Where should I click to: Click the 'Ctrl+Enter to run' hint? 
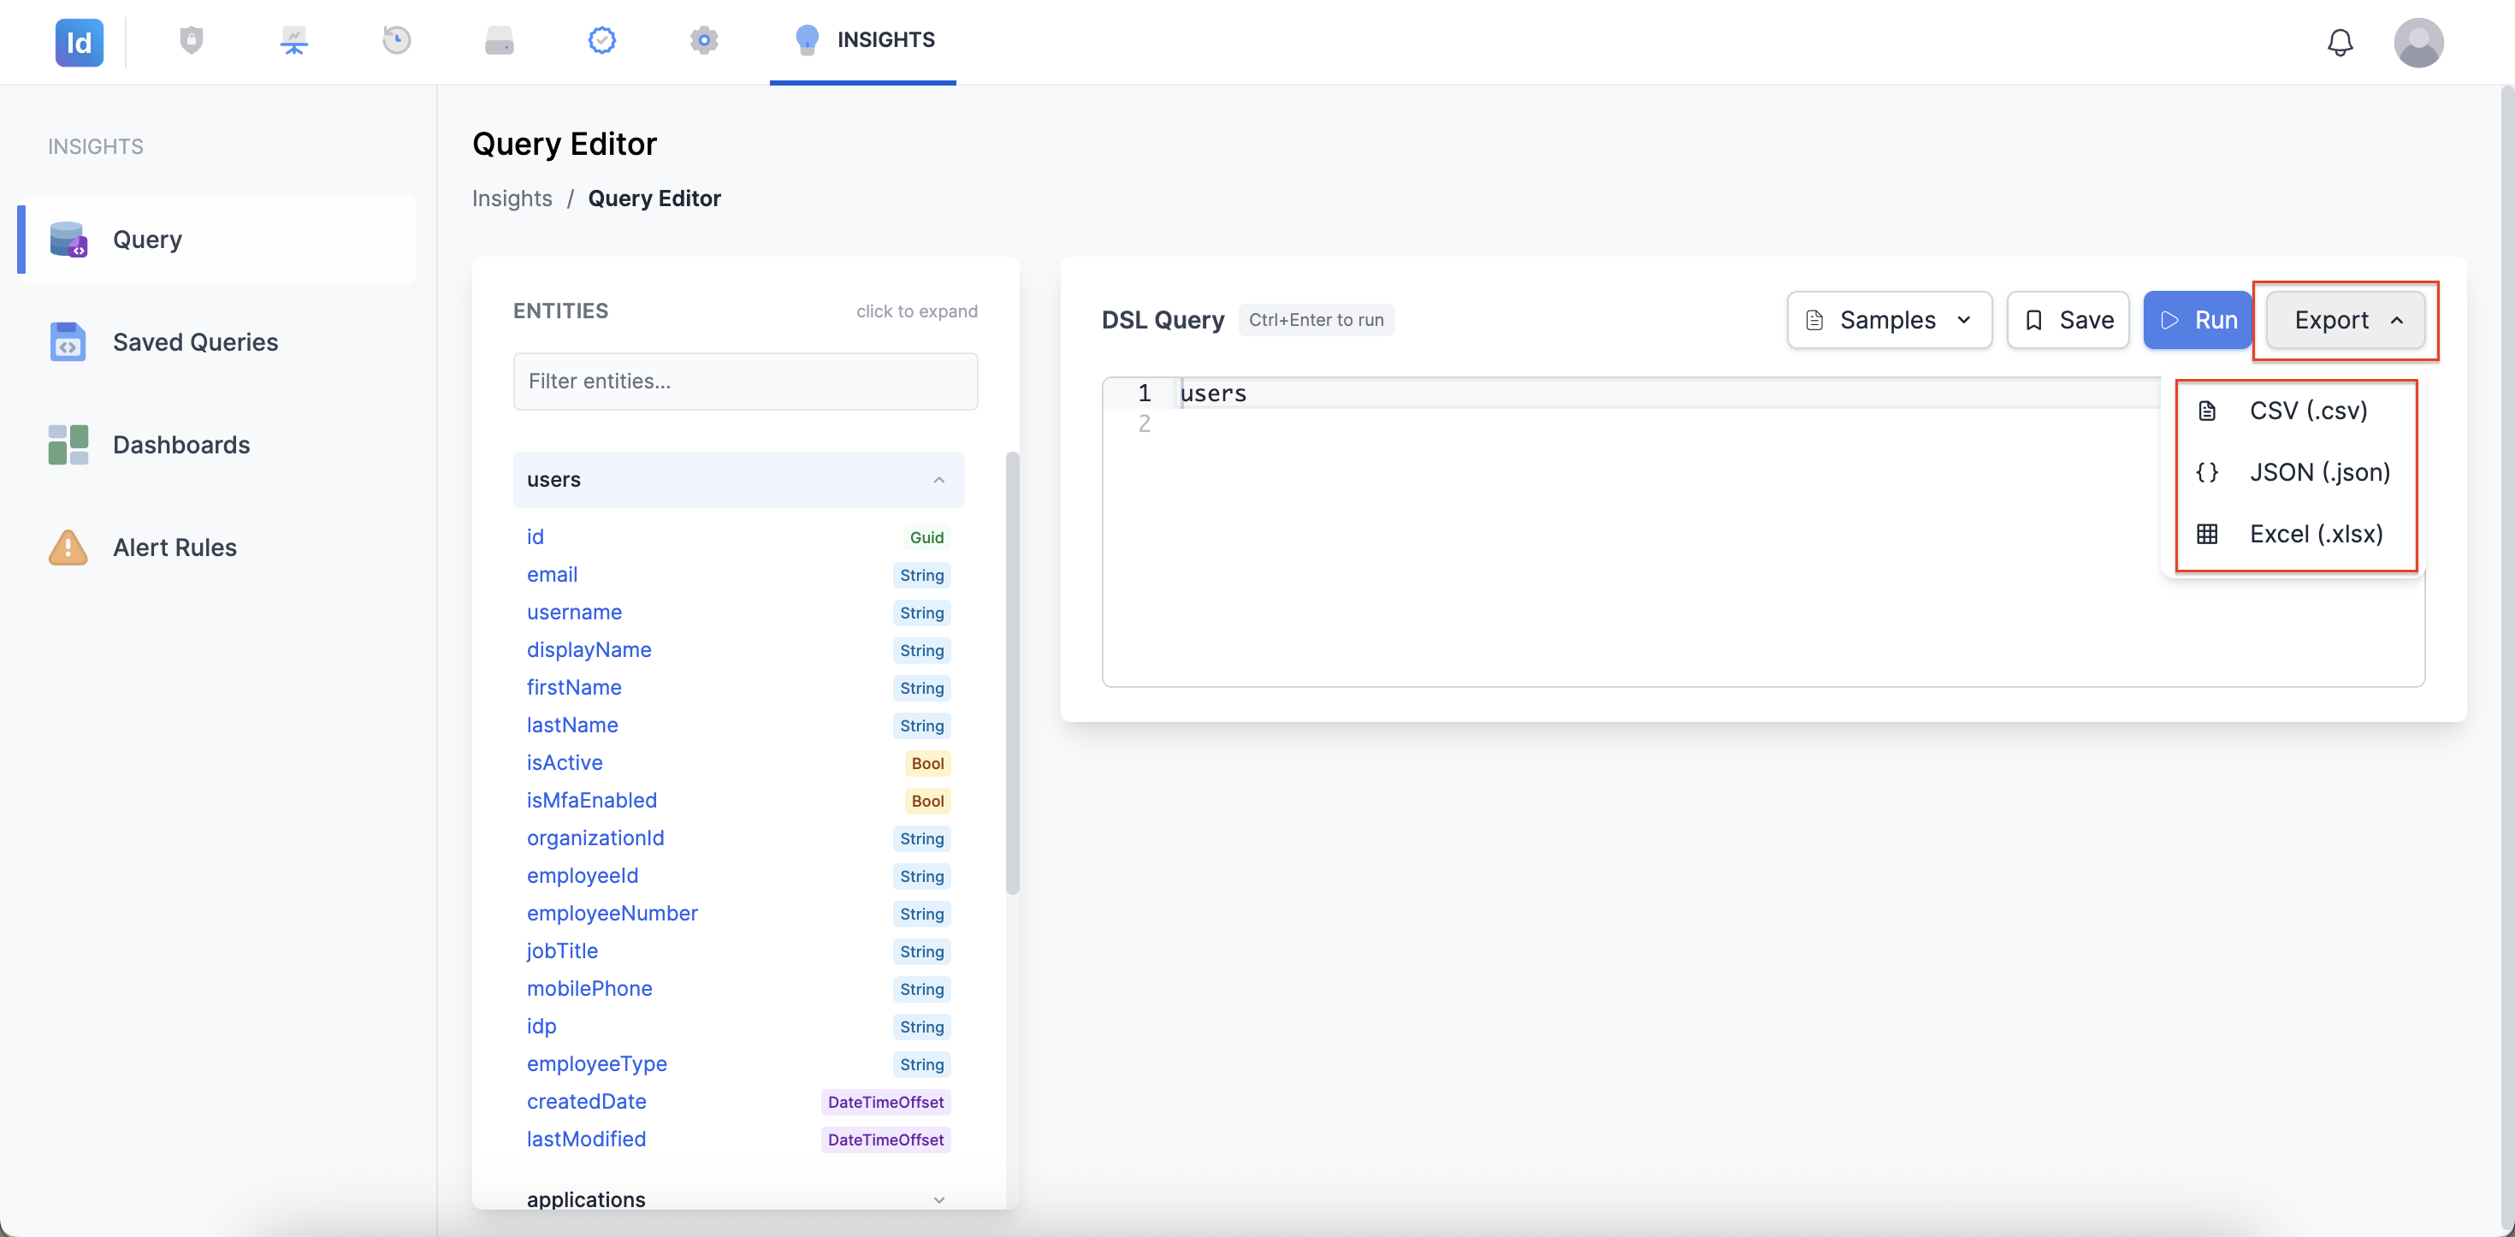pos(1316,319)
